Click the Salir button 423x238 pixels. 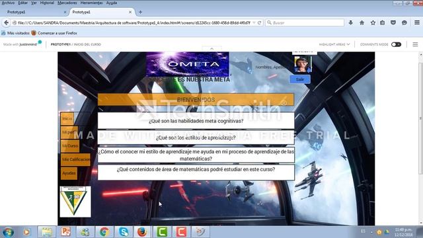pyautogui.click(x=300, y=79)
